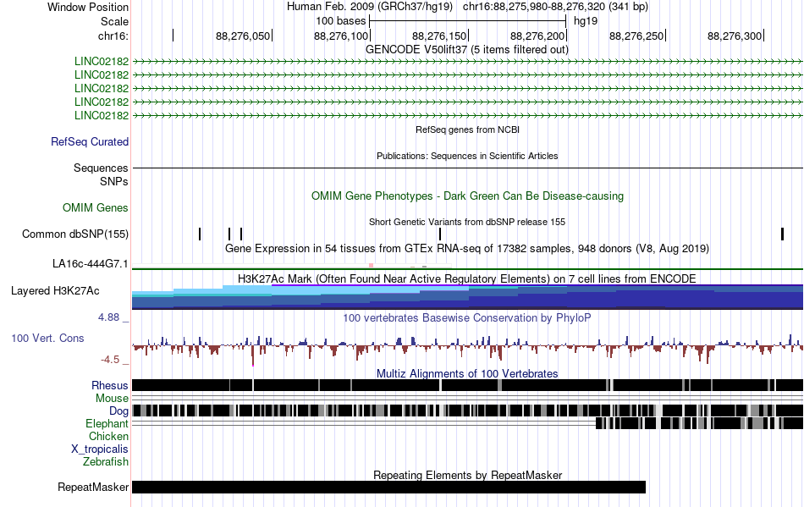804x507 pixels.
Task: Click the -4.5 PhyloP minimum value
Action: pos(110,360)
